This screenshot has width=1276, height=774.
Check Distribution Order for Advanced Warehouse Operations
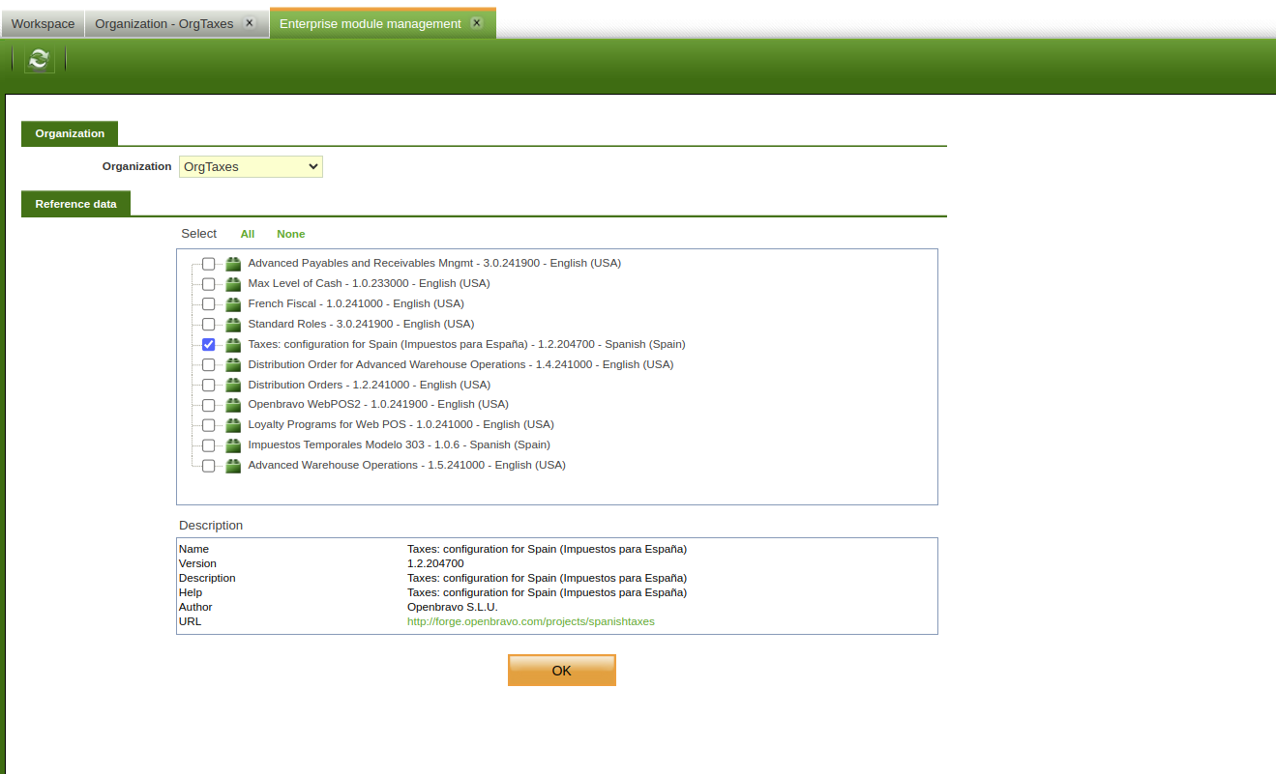[209, 365]
